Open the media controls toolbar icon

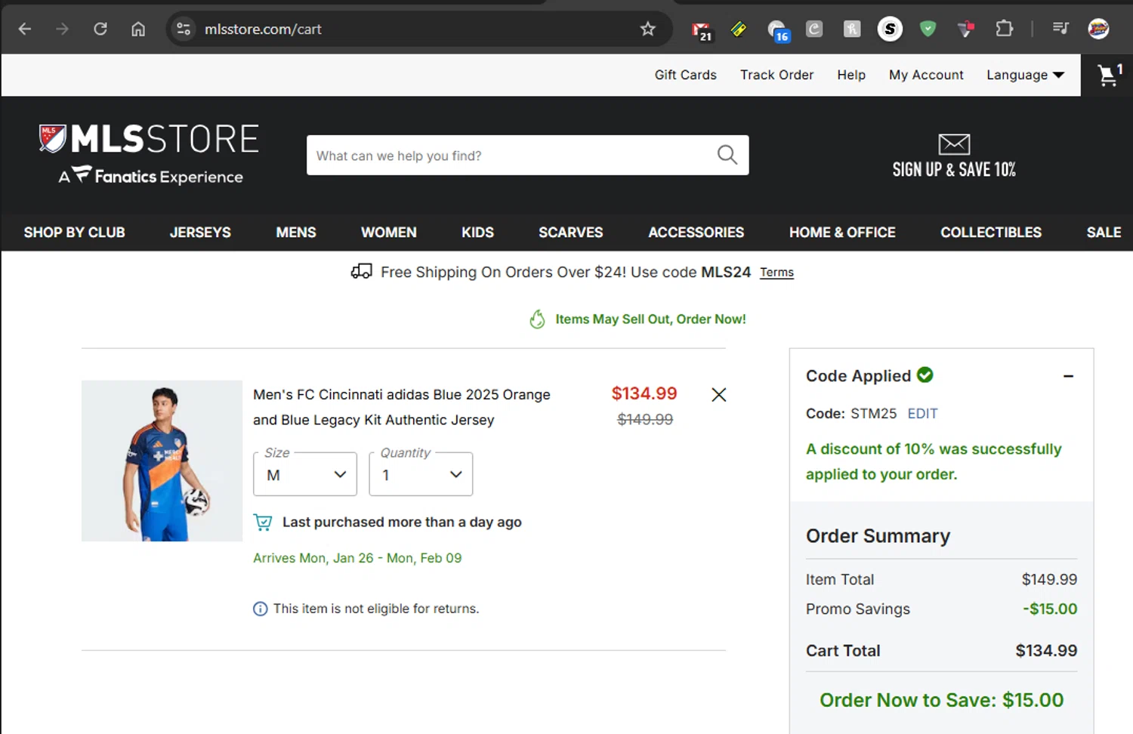pyautogui.click(x=1060, y=29)
